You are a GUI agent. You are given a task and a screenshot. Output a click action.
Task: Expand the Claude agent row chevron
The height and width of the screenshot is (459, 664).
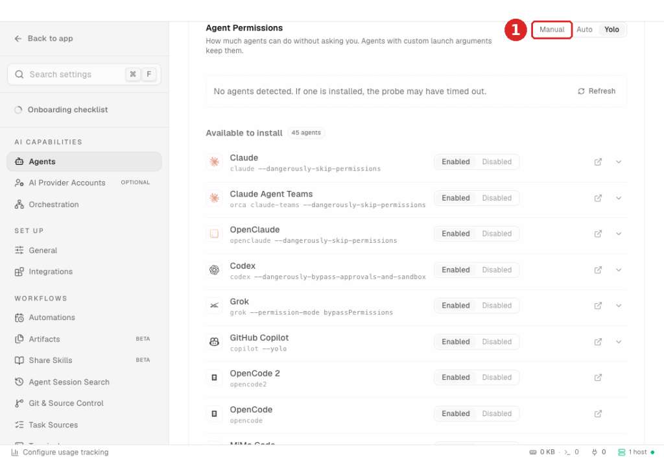pyautogui.click(x=619, y=162)
